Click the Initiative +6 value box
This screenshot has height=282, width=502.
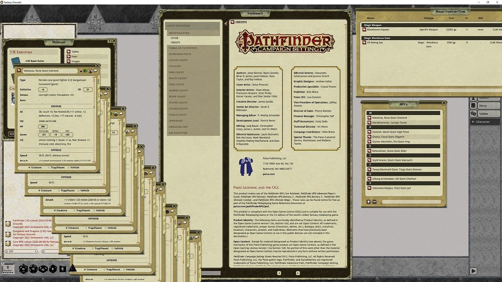point(43,90)
